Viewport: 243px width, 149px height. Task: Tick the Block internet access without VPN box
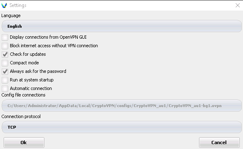(x=5, y=46)
